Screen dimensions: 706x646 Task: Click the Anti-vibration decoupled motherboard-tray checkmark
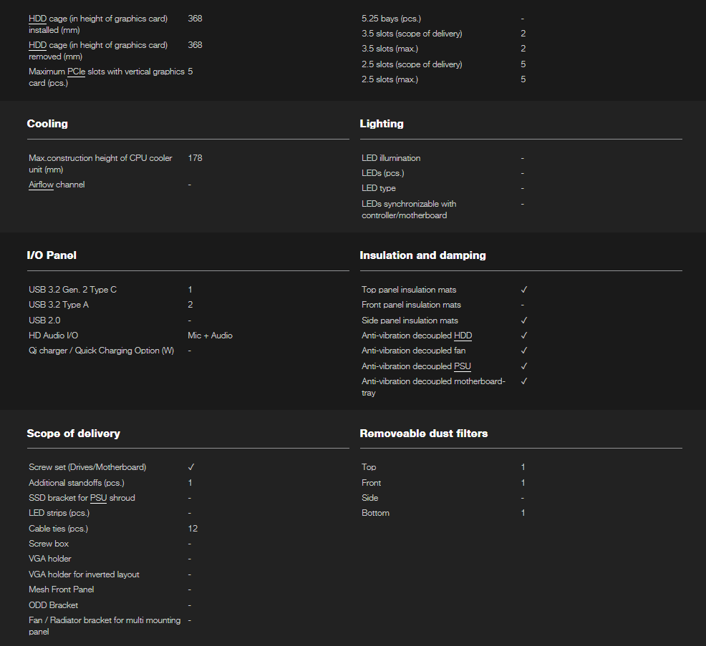524,381
